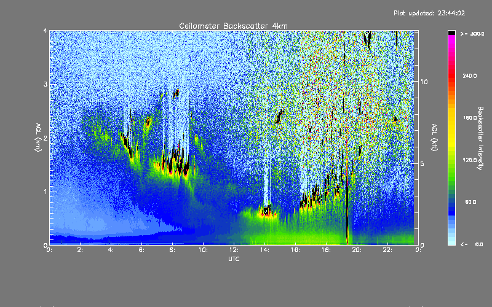Image resolution: width=492 pixels, height=307 pixels.
Task: Click the black cloud echo near 8 UTC at 3 km
Action: tap(177, 93)
